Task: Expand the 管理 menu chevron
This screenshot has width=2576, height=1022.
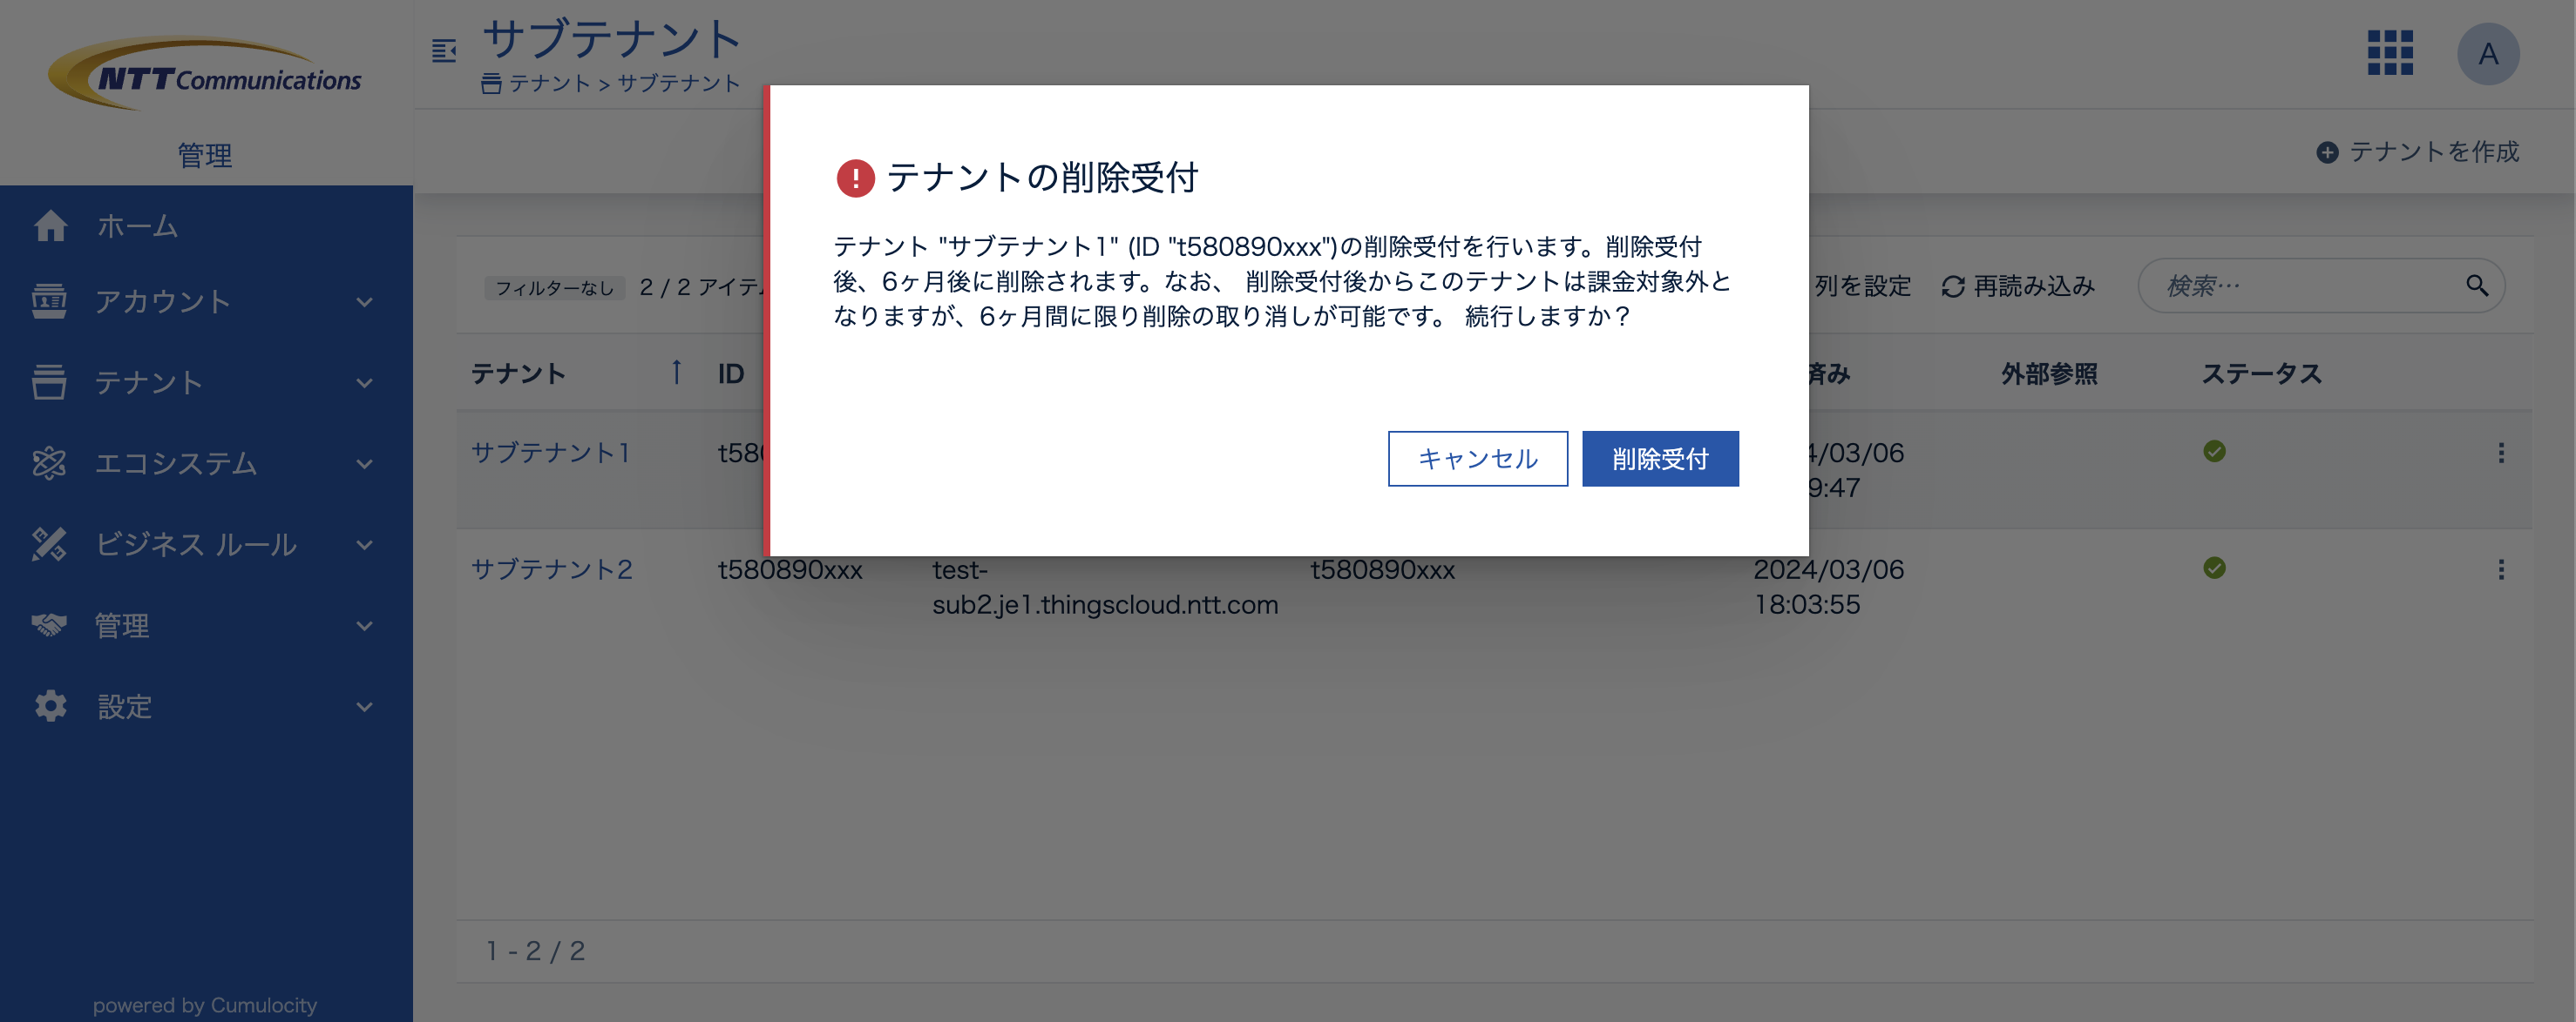Action: pyautogui.click(x=365, y=625)
